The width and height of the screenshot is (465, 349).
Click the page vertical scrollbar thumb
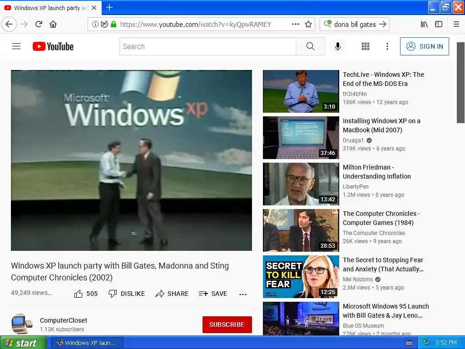coord(460,83)
